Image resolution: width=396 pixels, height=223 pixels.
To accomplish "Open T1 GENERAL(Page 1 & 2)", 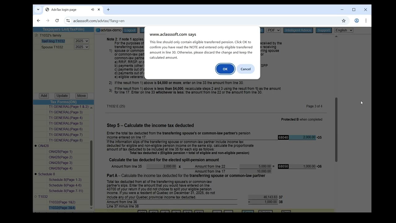I will click(69, 107).
